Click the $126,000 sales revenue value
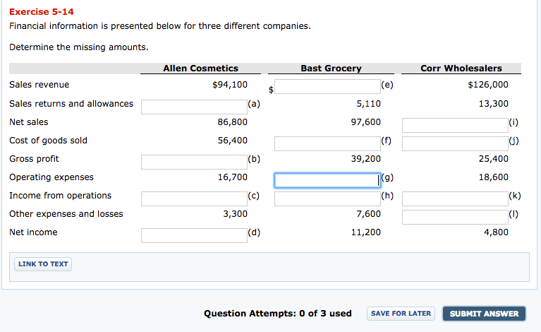Viewport: 541px width, 332px height. [x=488, y=85]
